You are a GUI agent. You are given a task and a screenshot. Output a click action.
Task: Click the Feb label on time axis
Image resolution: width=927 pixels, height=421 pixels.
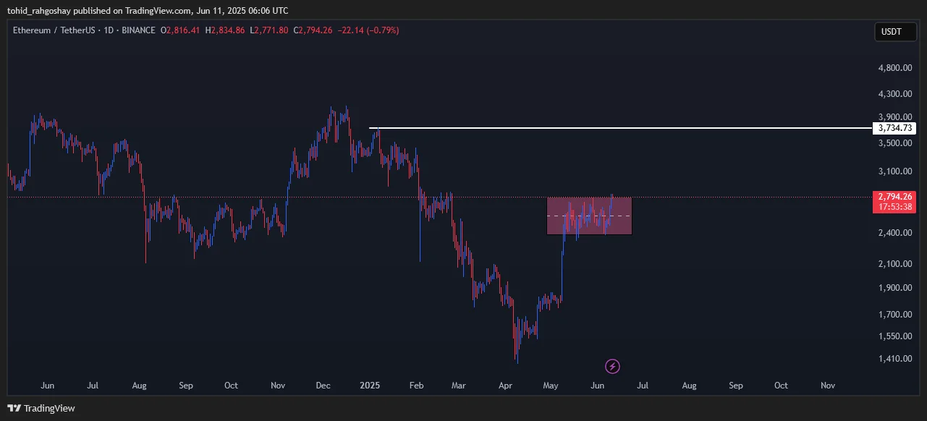[x=415, y=386]
